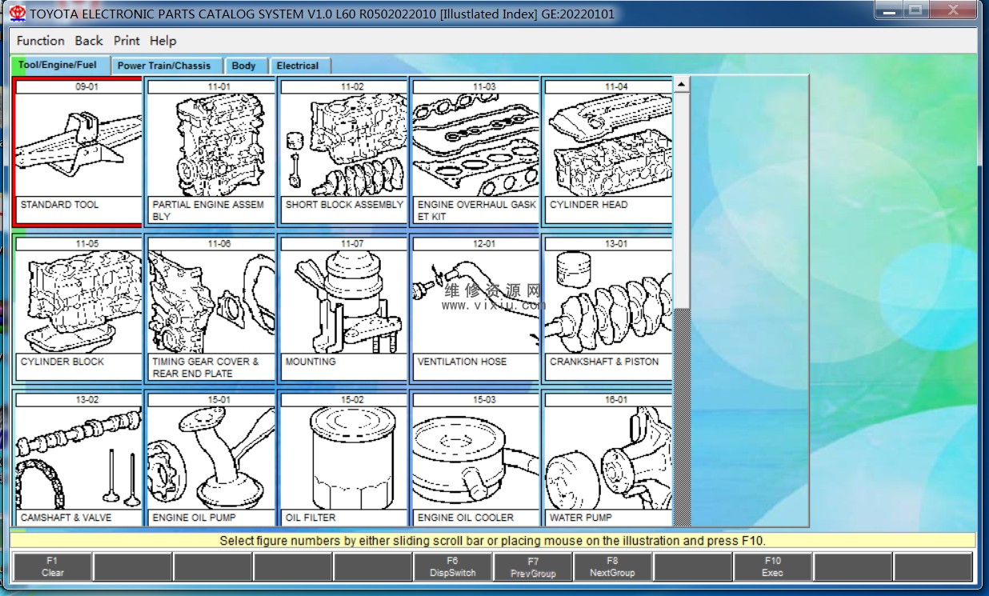Click the F6 DispSwitch button
Image resolution: width=989 pixels, height=596 pixels.
click(x=452, y=566)
